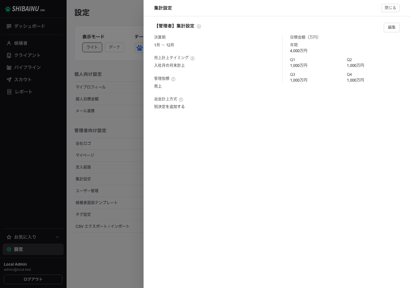Open 候補者面談テンプレート settings row
The image size is (410, 288).
pos(109,203)
